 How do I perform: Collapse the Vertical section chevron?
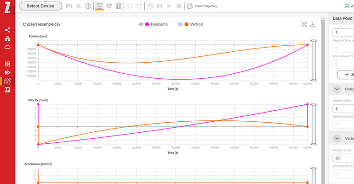point(338,139)
